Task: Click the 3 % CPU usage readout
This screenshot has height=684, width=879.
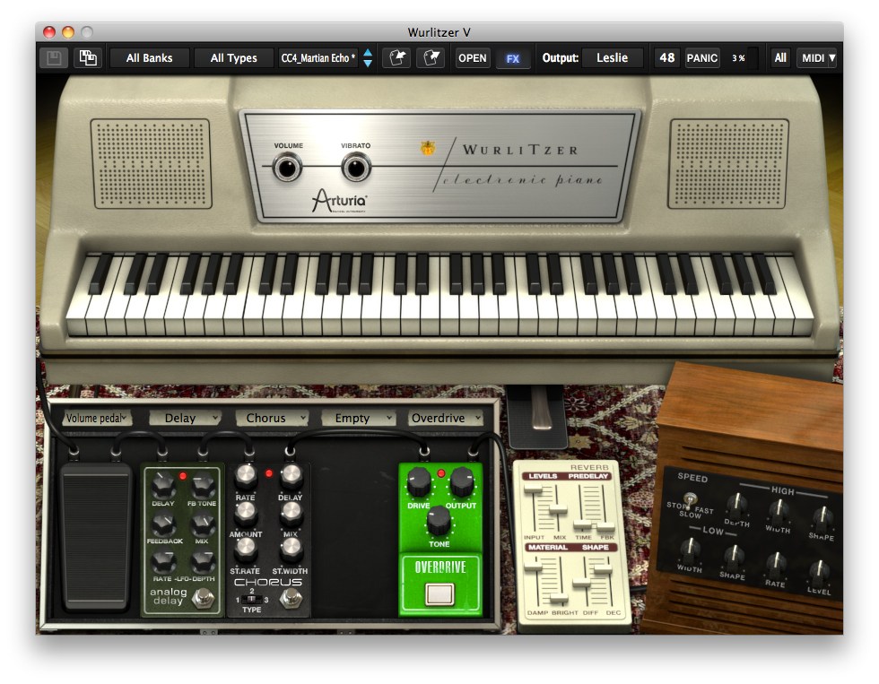Action: [x=738, y=58]
